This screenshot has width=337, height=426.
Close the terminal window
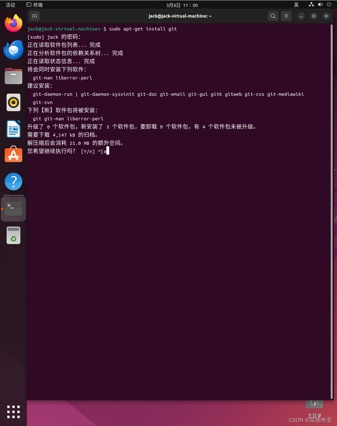[326, 16]
